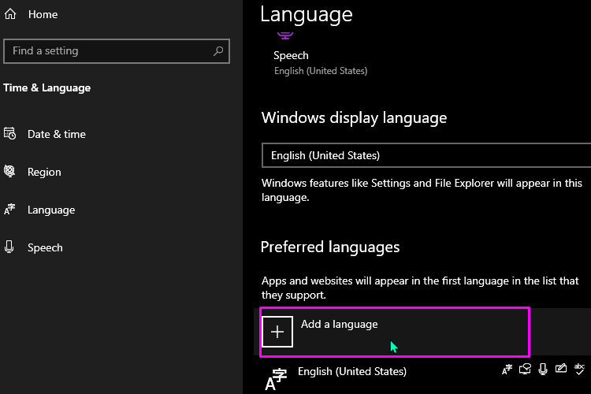591x394 pixels.
Task: Click the speech recognition microphone icon on English row
Action: [x=543, y=369]
